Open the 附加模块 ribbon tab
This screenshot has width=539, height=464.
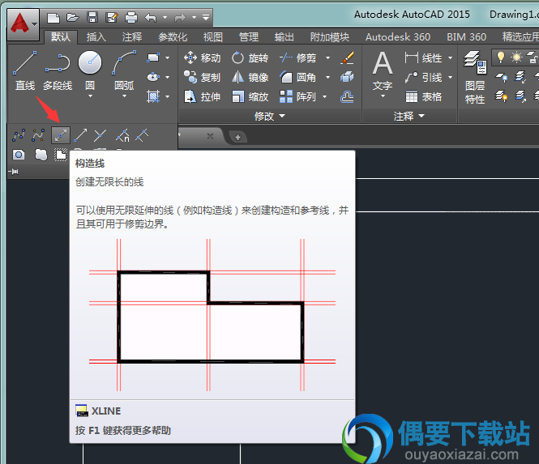click(330, 36)
